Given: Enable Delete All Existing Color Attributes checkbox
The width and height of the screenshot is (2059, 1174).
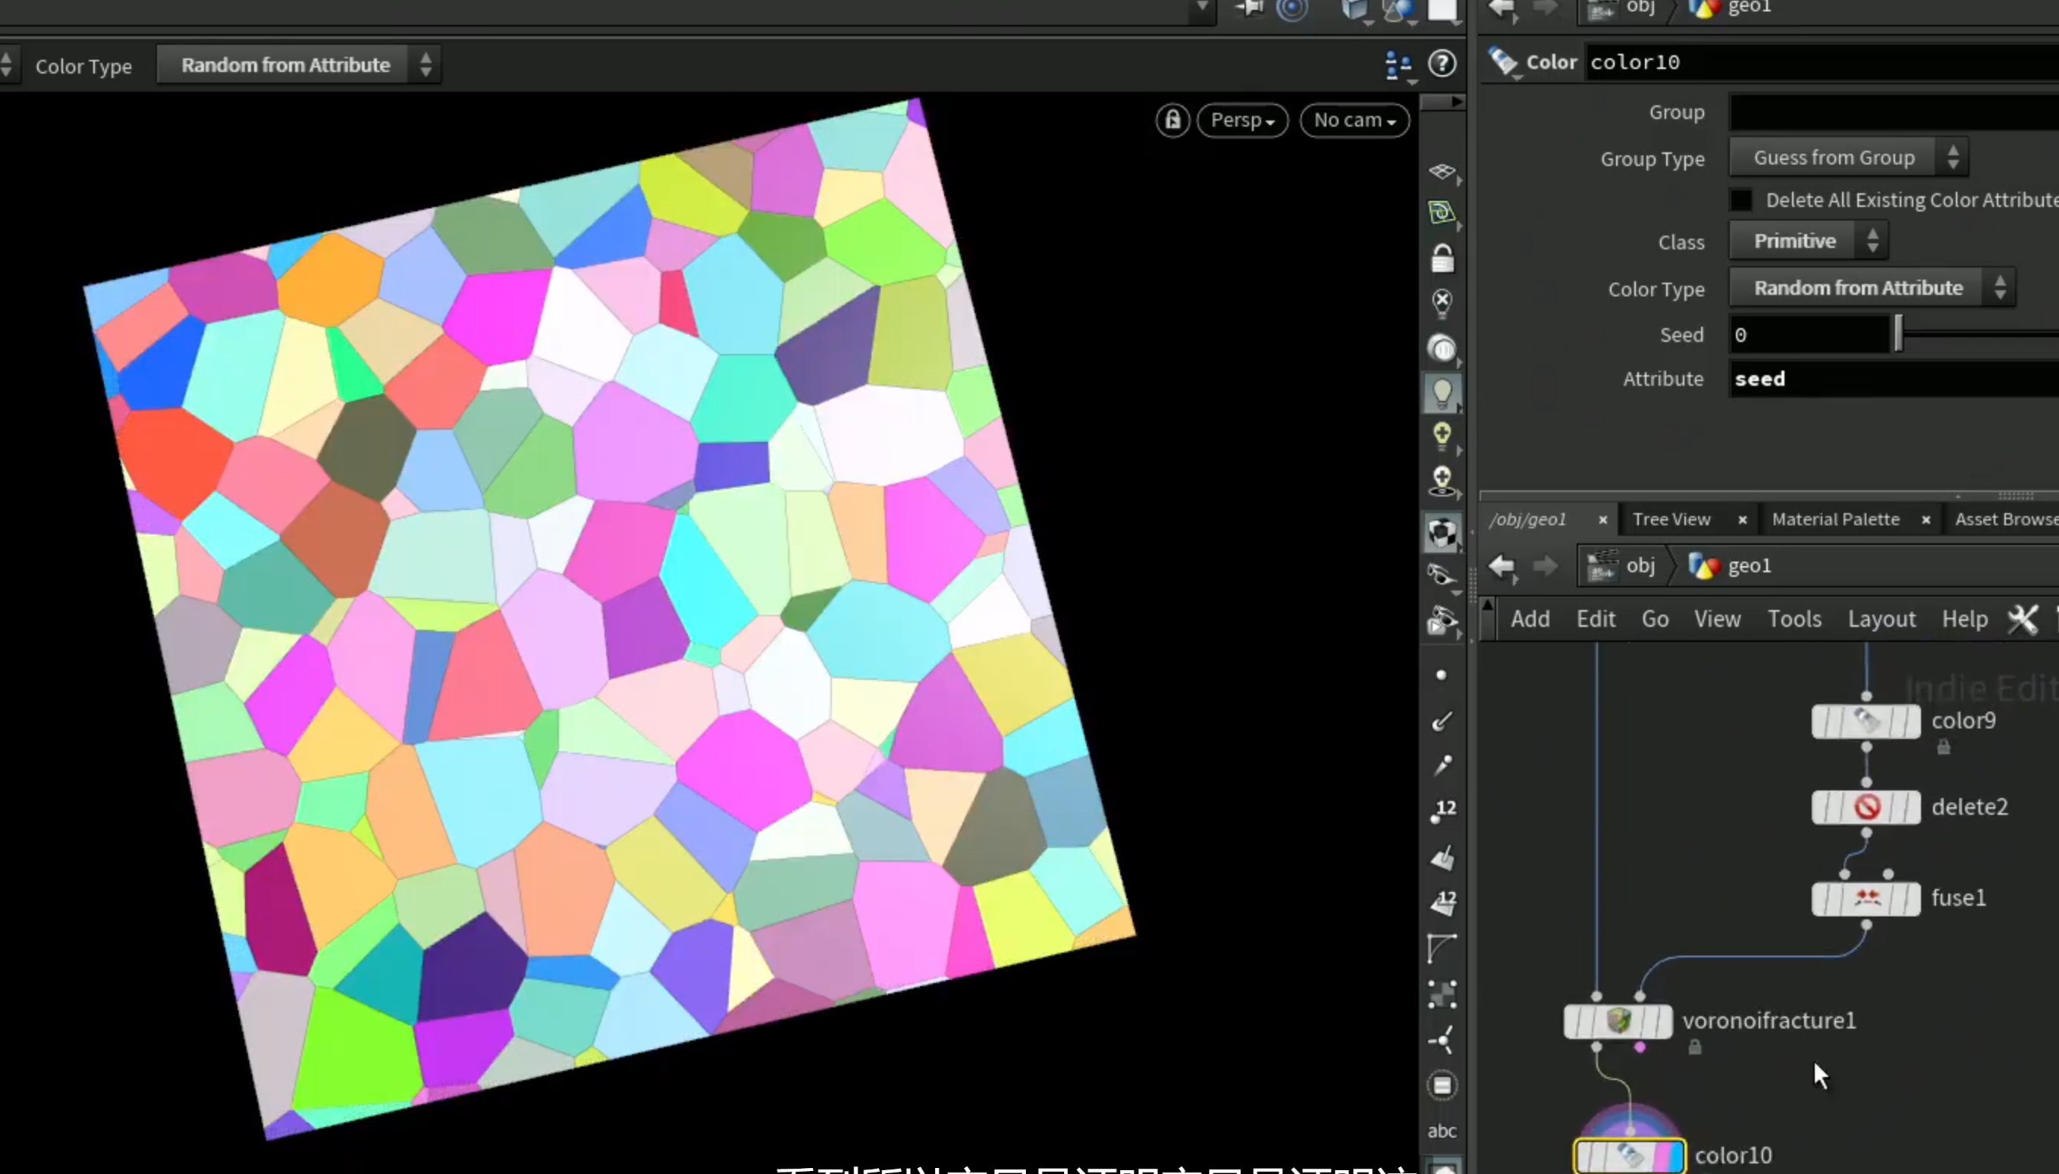Looking at the screenshot, I should tap(1741, 200).
